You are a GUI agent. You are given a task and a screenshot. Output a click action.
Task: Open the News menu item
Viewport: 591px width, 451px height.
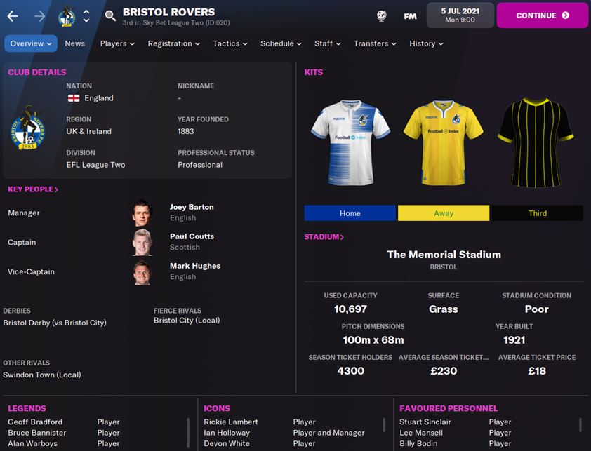tap(75, 43)
